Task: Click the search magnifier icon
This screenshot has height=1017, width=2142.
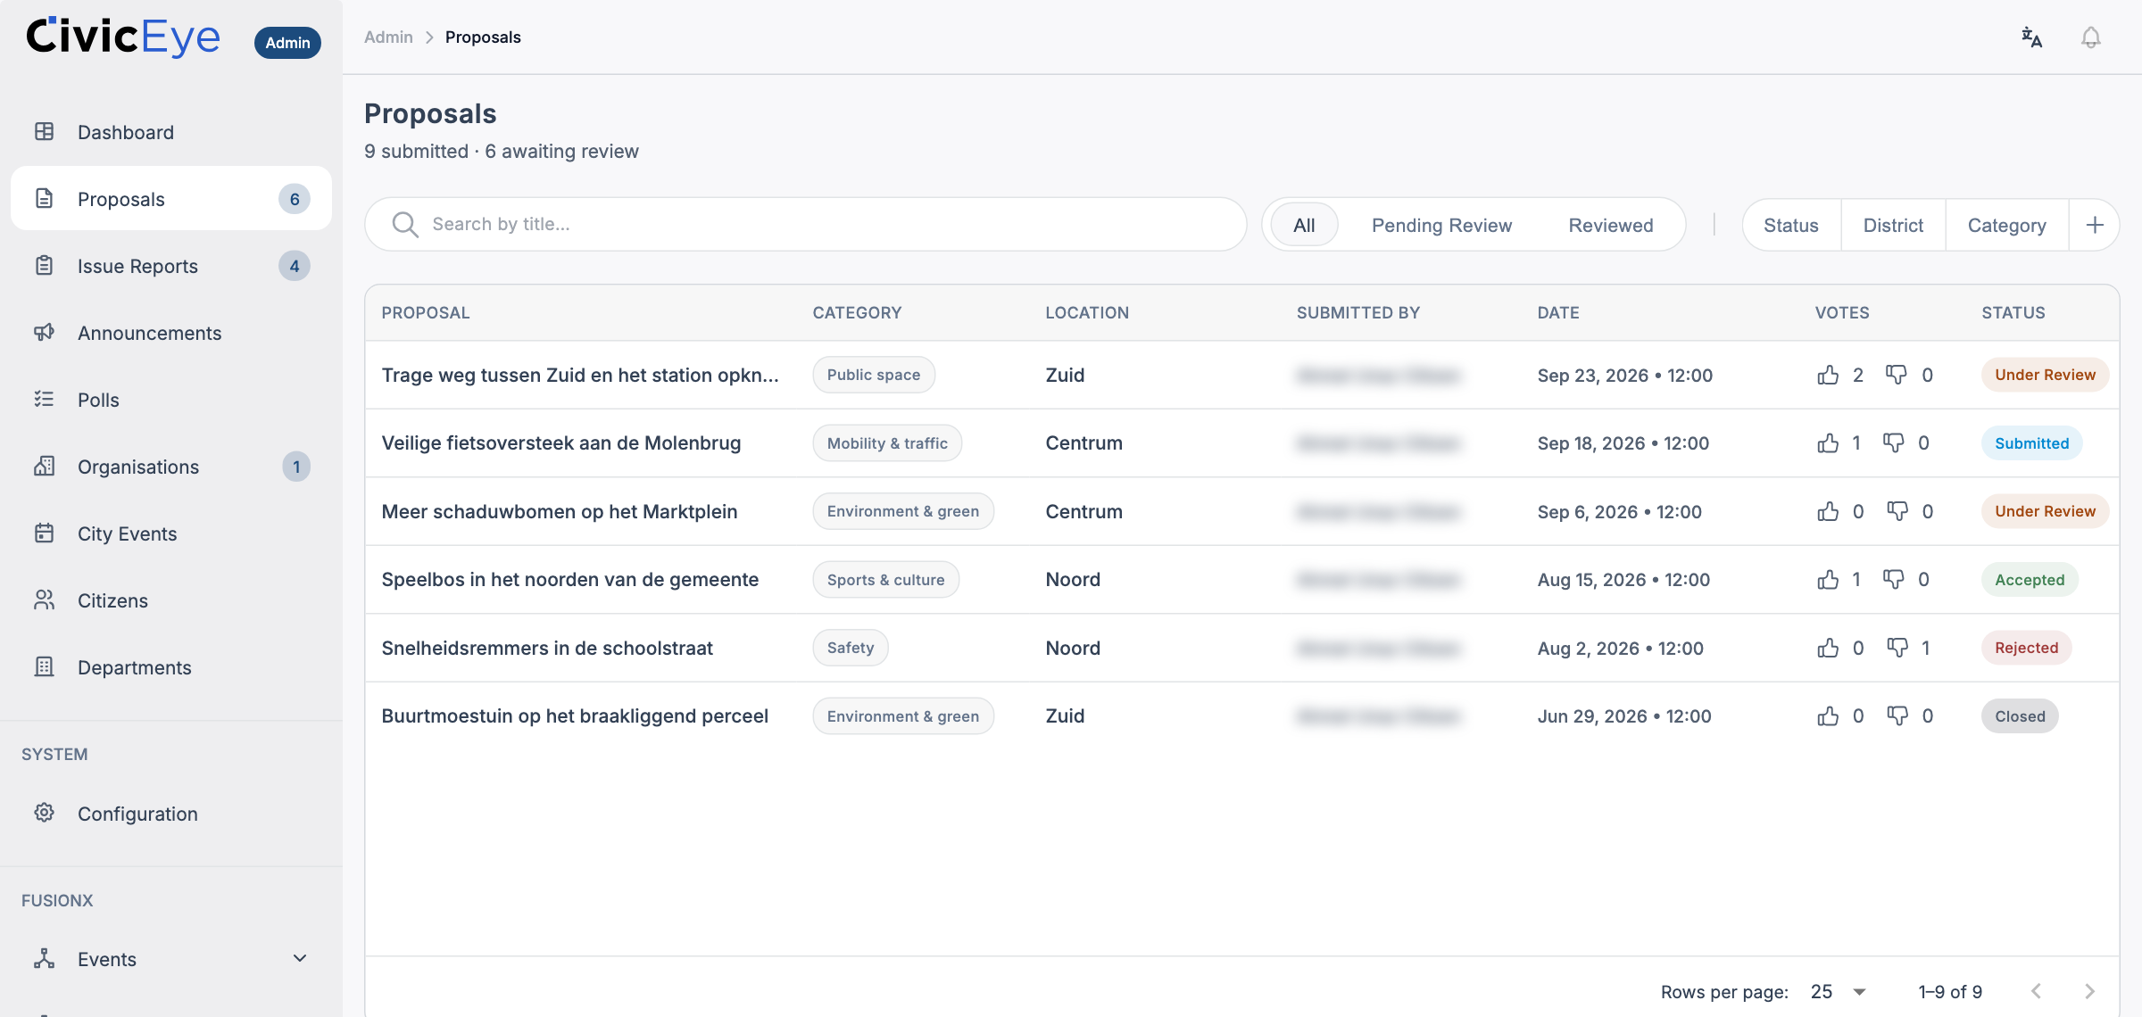Action: point(405,225)
